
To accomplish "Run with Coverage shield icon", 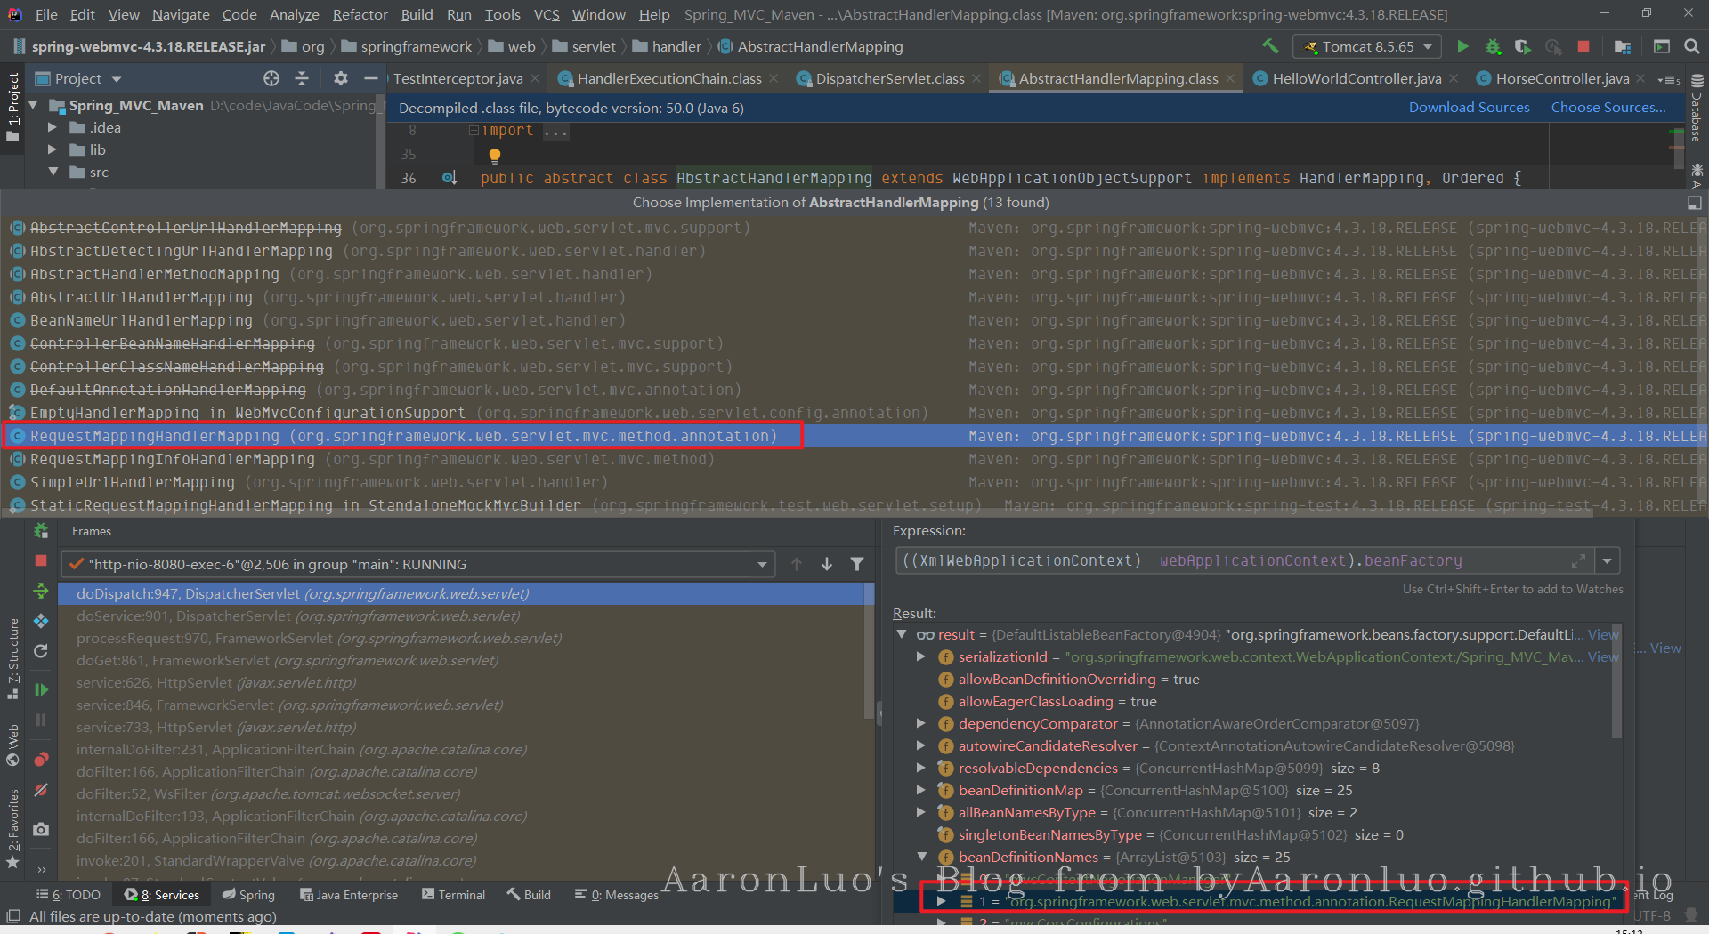I will (1523, 46).
